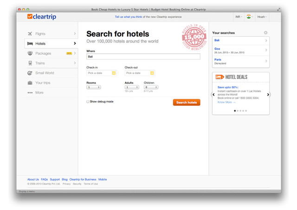Select More in the sidebar
The width and height of the screenshot is (297, 210).
(51, 93)
